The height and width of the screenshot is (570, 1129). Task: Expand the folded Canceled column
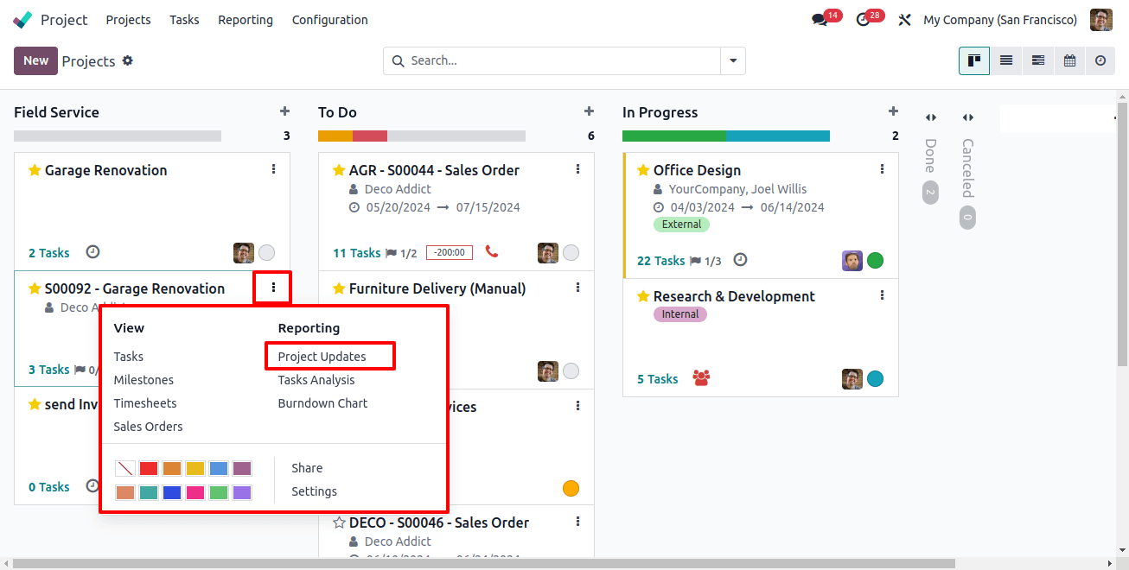coord(968,117)
